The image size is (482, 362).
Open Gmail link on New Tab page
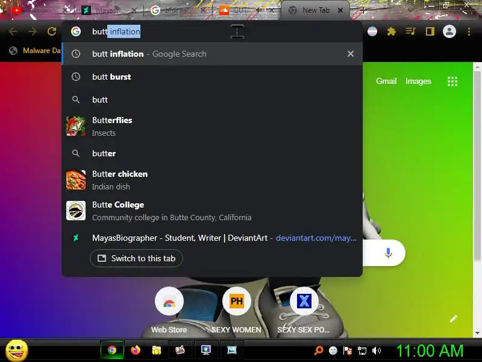[386, 81]
